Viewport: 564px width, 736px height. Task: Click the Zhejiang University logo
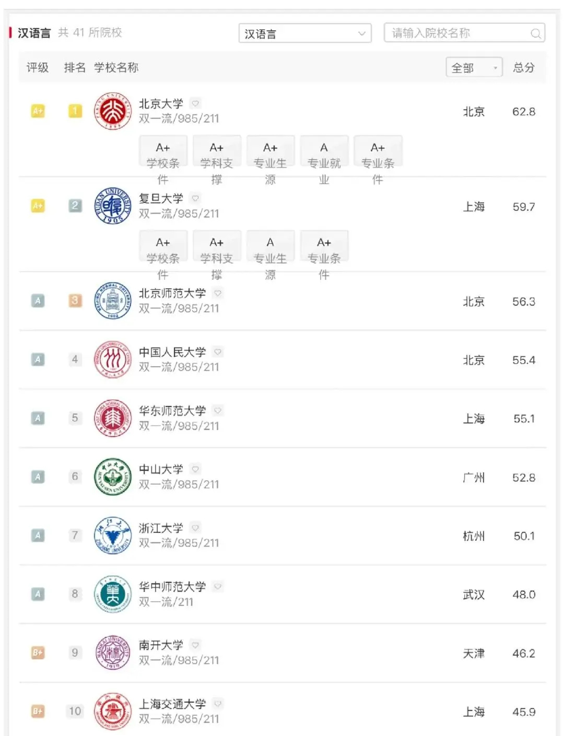pos(112,535)
